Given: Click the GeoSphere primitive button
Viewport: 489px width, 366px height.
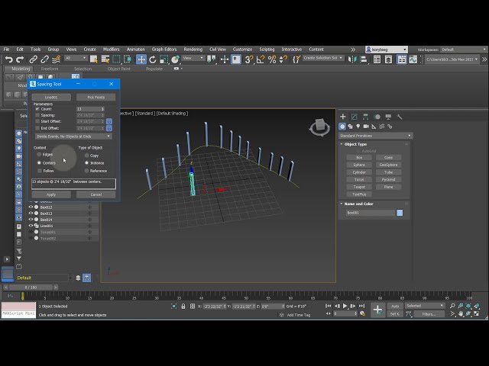Looking at the screenshot, I should click(388, 165).
